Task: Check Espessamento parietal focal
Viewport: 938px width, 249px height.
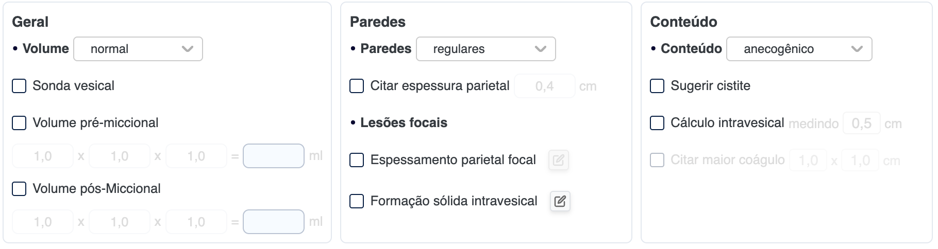Action: [x=357, y=160]
